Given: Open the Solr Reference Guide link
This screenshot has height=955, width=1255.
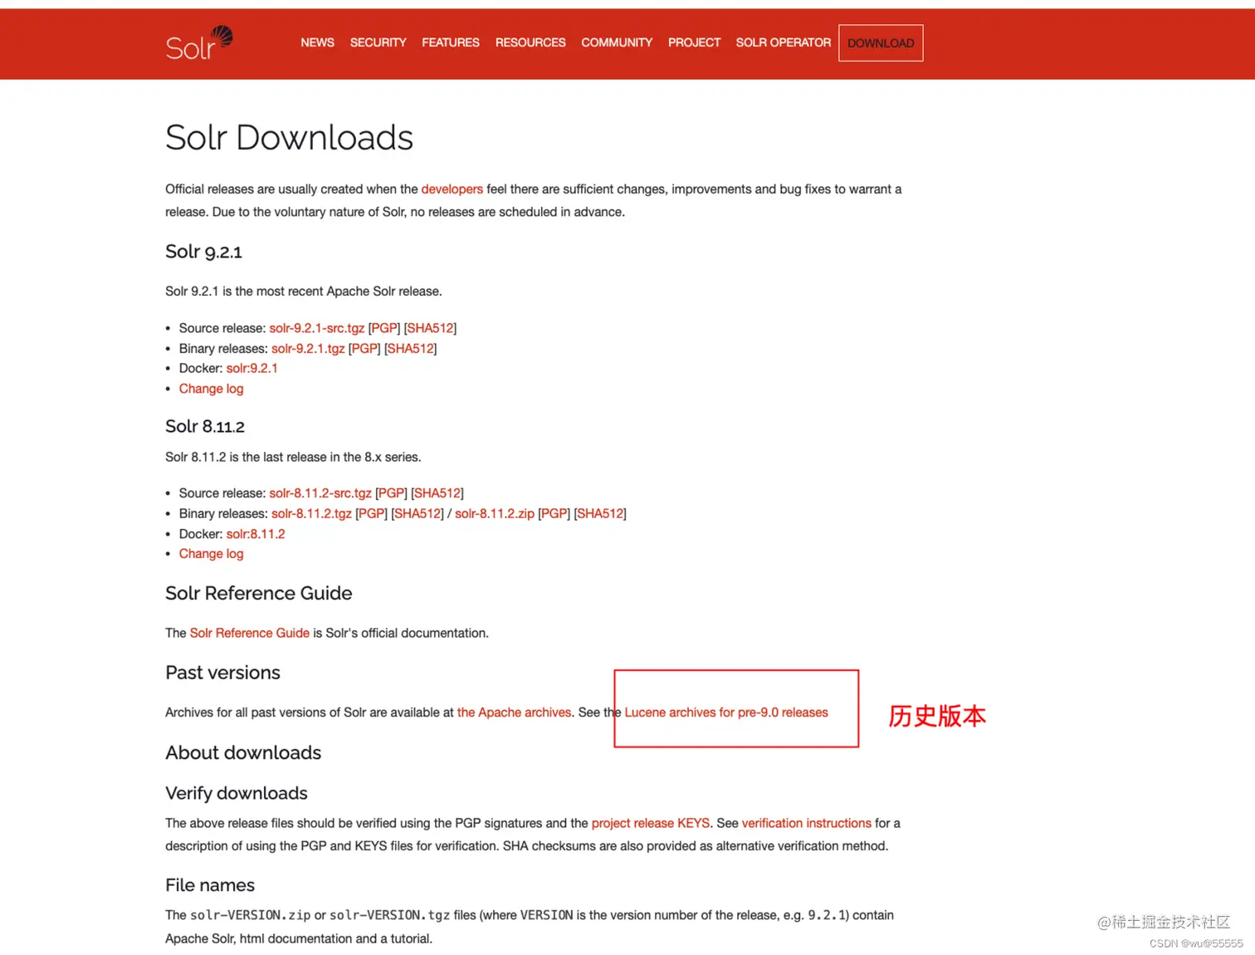Looking at the screenshot, I should coord(250,633).
